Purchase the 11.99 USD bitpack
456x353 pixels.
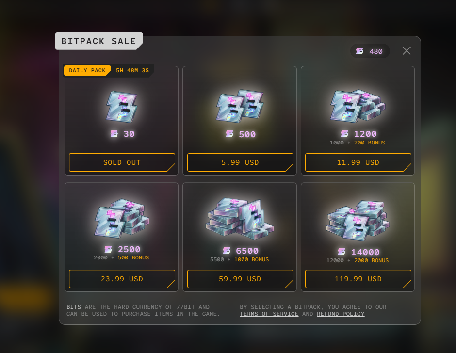coord(358,162)
